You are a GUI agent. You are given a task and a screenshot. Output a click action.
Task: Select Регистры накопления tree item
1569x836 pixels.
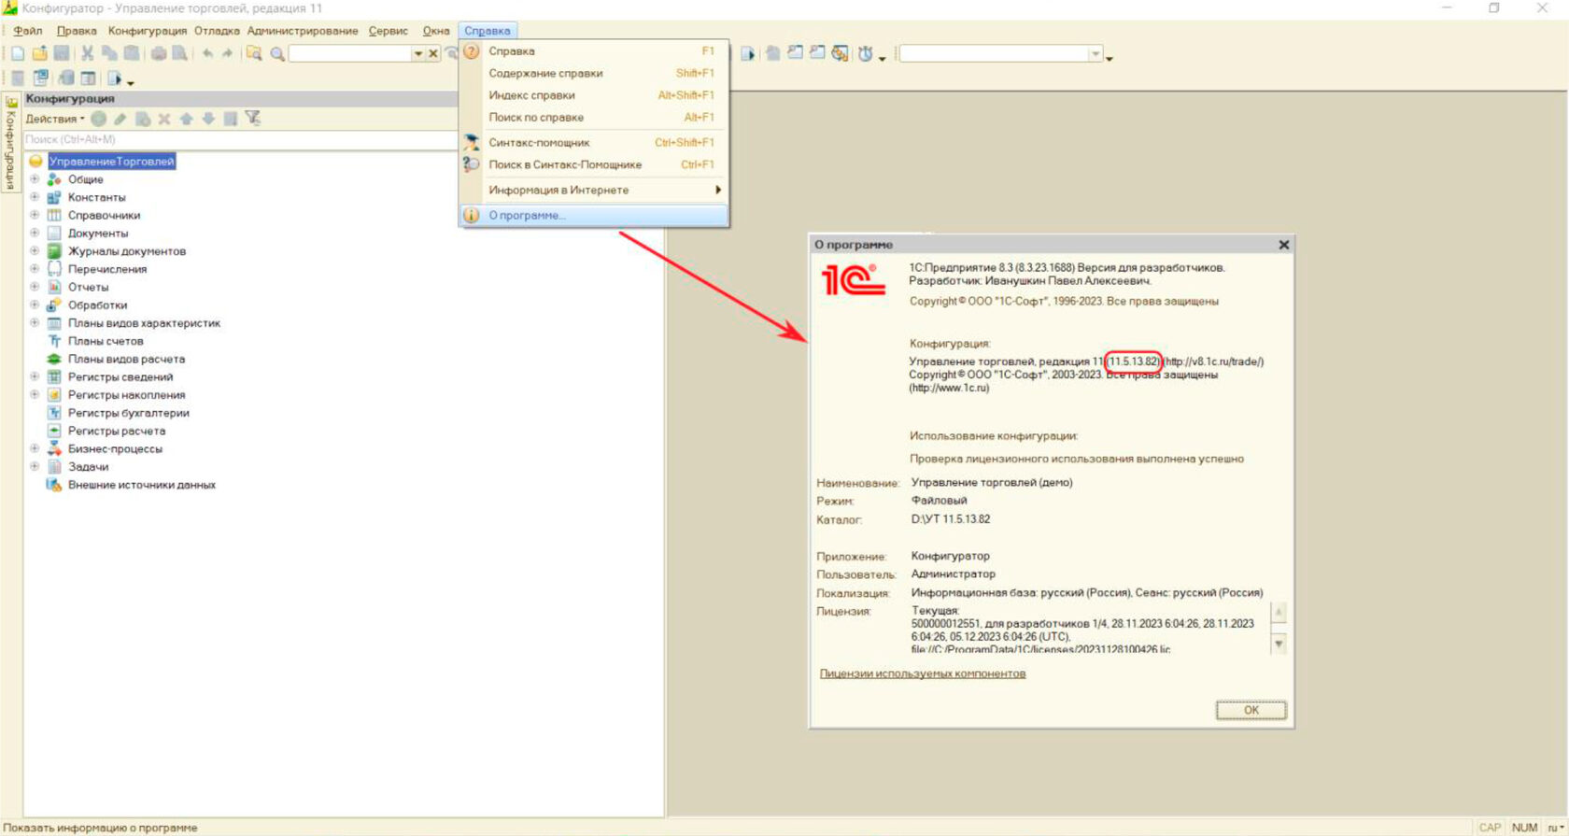click(x=126, y=395)
